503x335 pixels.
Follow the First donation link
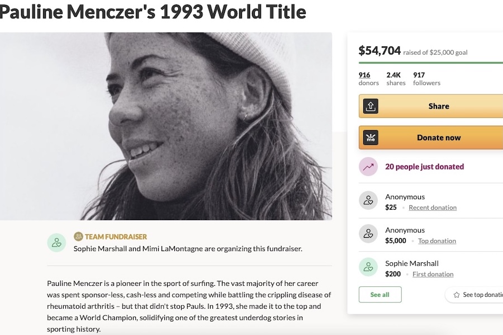[433, 275]
